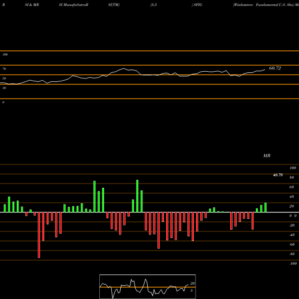This screenshot has width=299, height=299.
Task: Click the MR panel title label
Action: [x=267, y=155]
